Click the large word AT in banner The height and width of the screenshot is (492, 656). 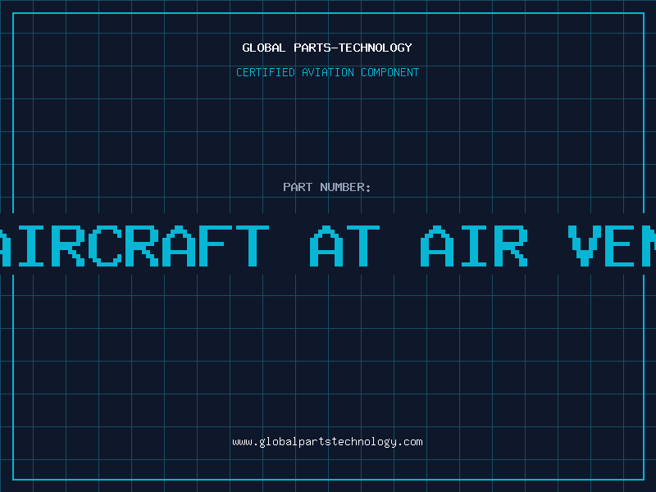pos(344,246)
